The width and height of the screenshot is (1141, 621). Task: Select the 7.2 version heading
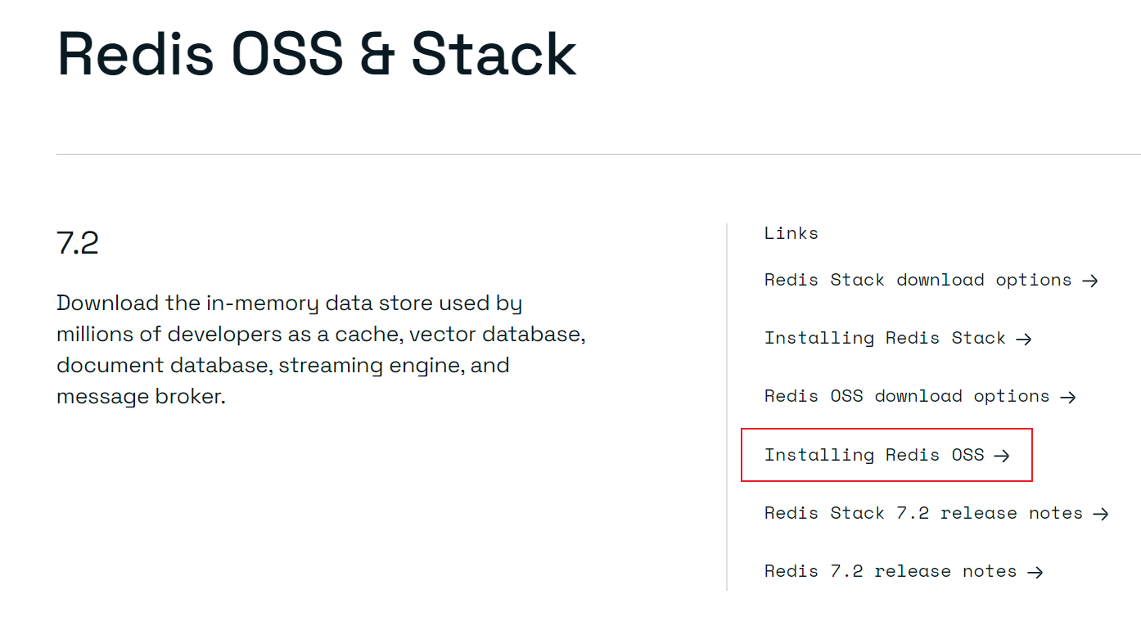77,242
